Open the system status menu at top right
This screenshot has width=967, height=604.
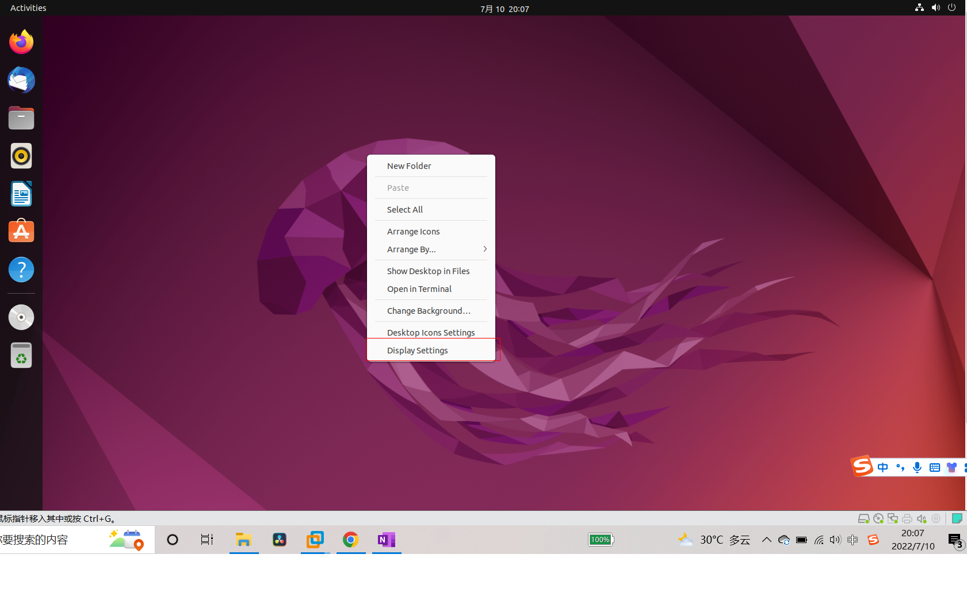[936, 7]
